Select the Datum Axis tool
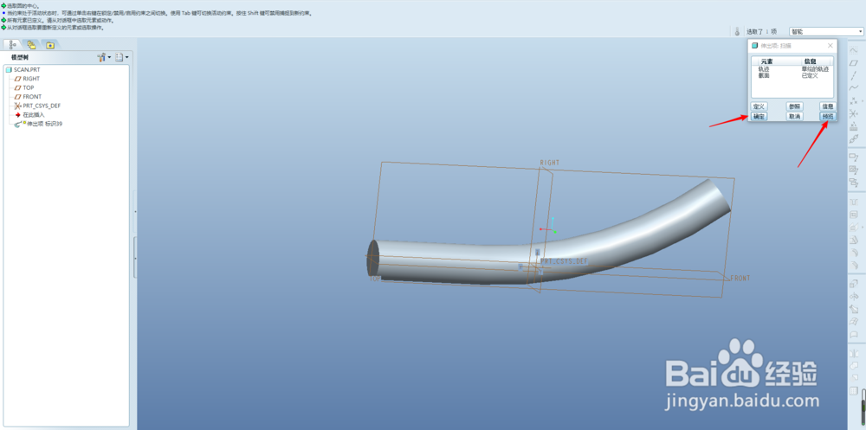 (853, 75)
